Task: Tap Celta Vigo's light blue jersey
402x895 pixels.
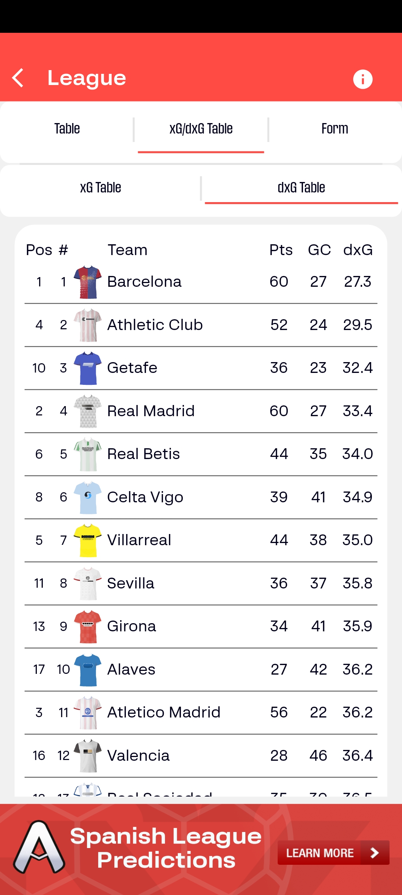Action: [x=88, y=497]
